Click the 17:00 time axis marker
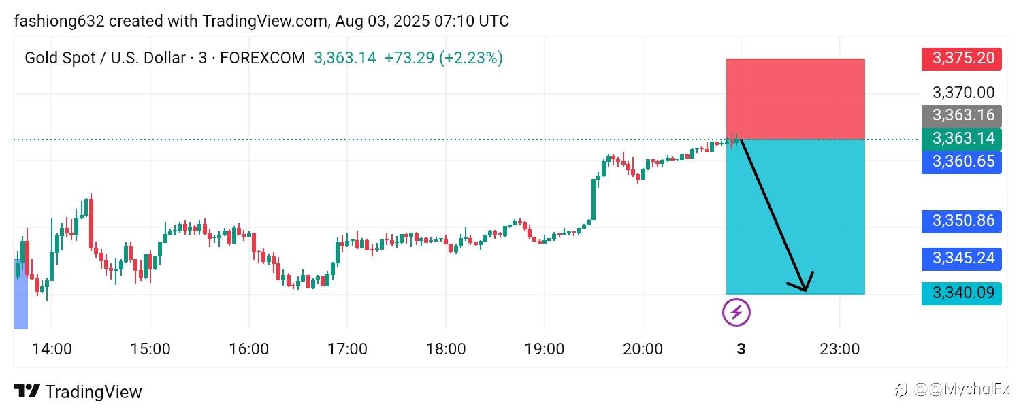This screenshot has width=1021, height=415. point(347,350)
